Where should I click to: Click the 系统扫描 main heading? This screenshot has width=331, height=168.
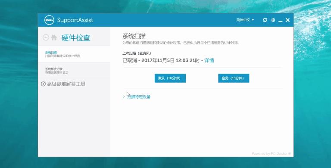pos(134,36)
